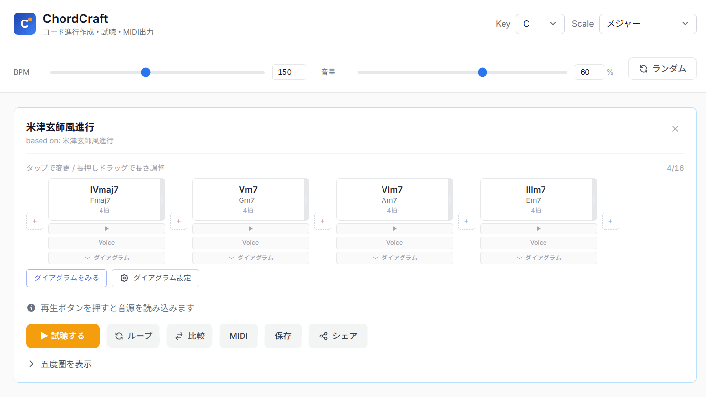Image resolution: width=706 pixels, height=397 pixels.
Task: Play the IVmaj7 chord preview
Action: tap(107, 228)
